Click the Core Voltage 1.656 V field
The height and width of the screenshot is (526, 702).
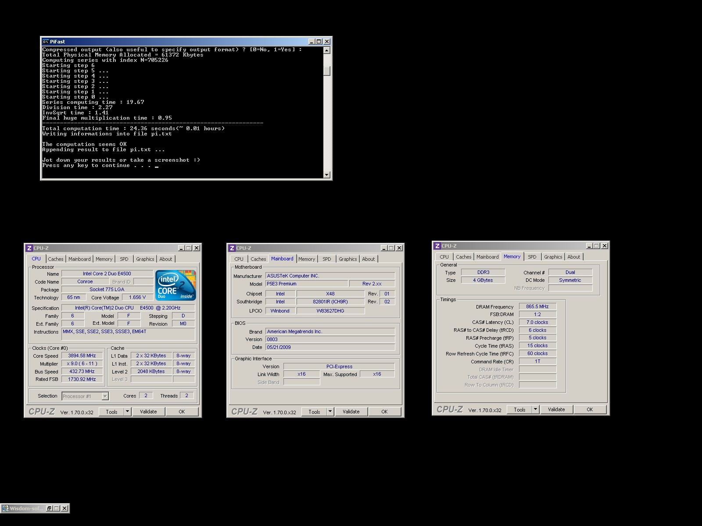click(x=137, y=297)
